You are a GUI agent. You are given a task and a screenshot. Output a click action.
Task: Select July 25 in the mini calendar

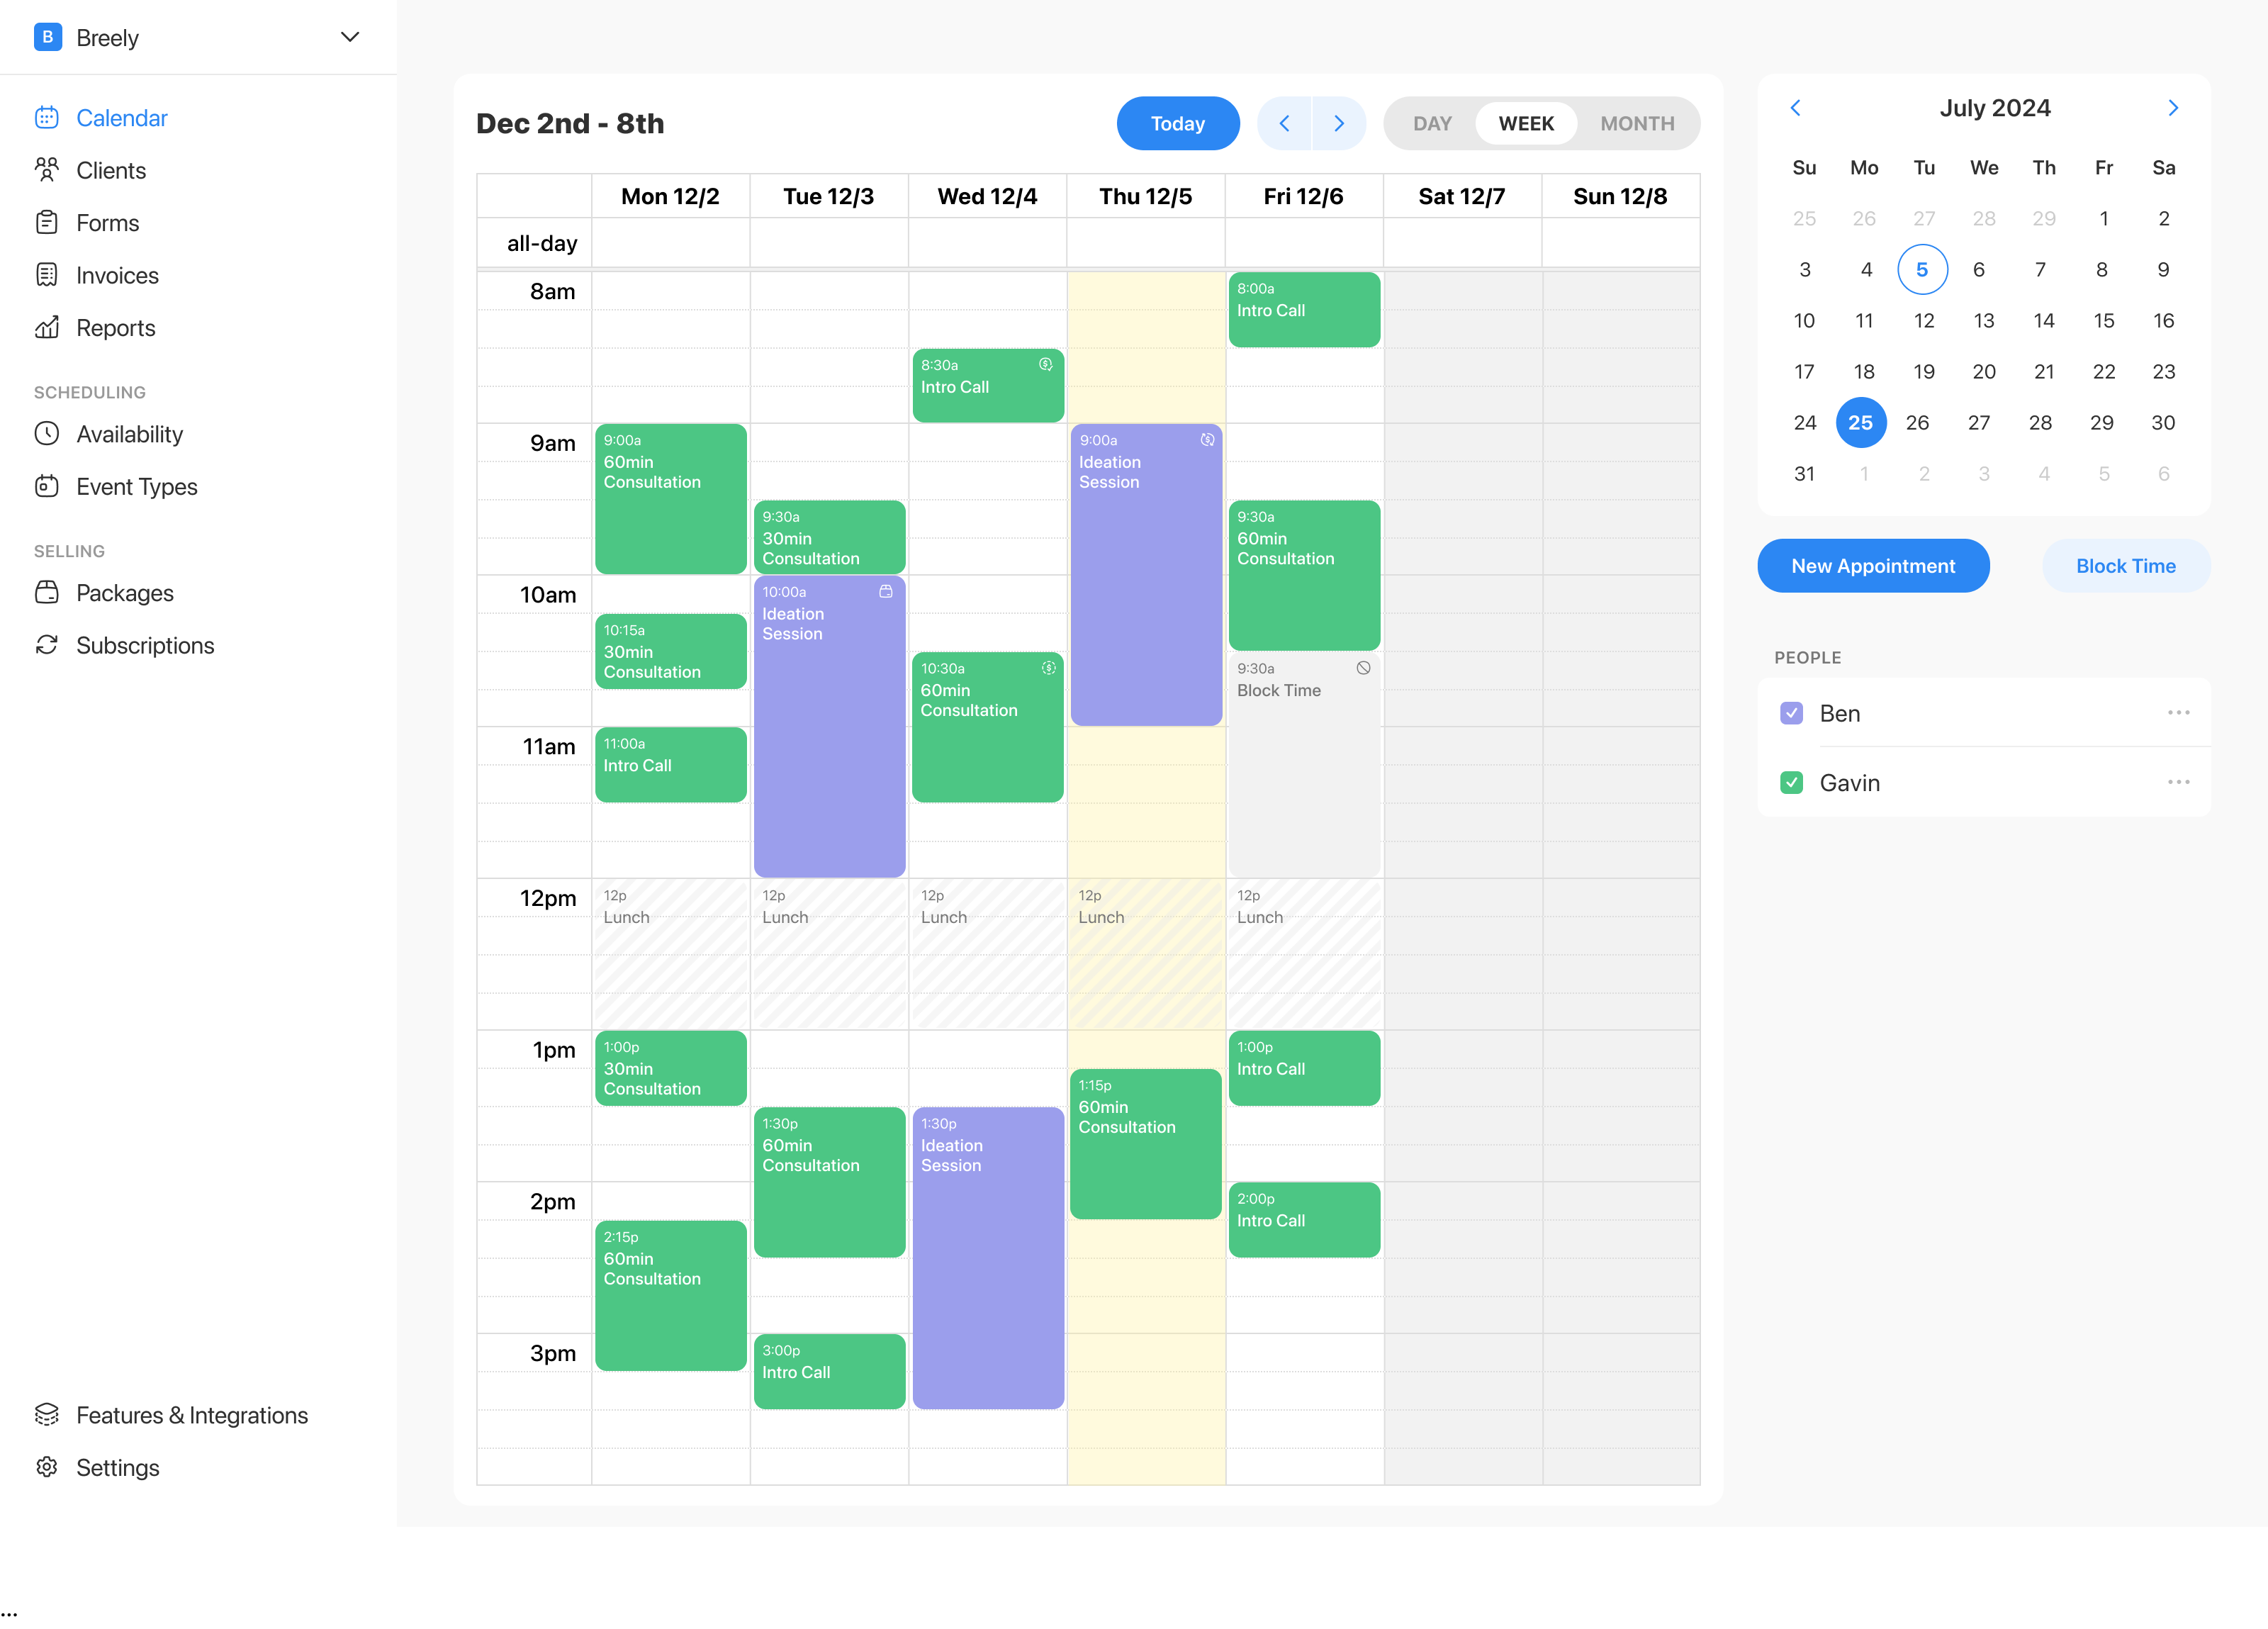tap(1860, 422)
